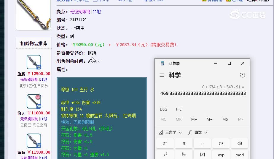Click the M+ memory add button
Image resolution: width=274 pixels, height=159 pixels.
pyautogui.click(x=194, y=119)
